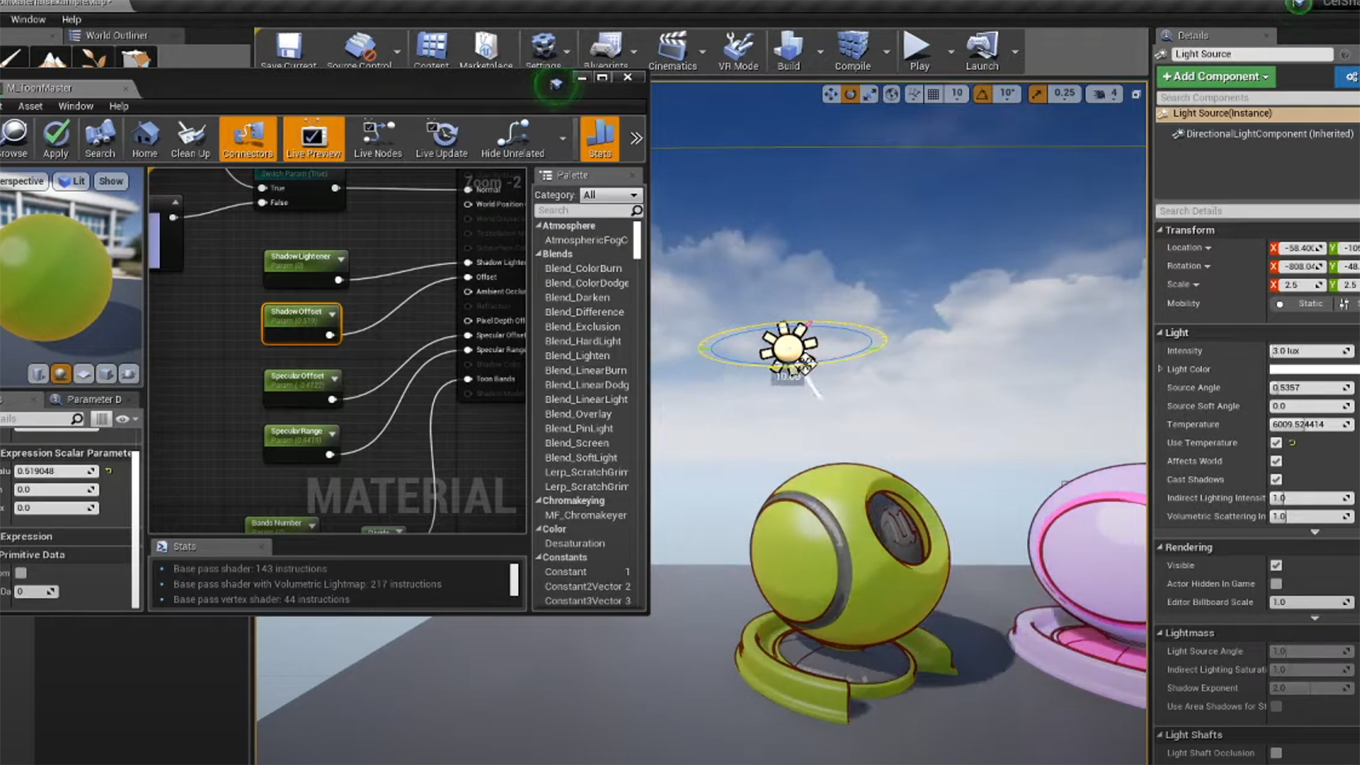Open the Asset menu in material editor
Screen dimensions: 1360x765
30,106
